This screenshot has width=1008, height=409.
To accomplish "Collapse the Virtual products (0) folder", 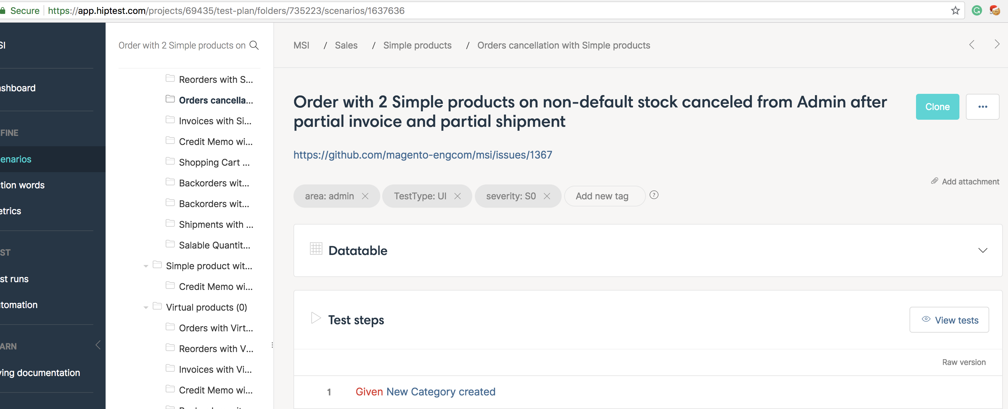I will coord(145,308).
